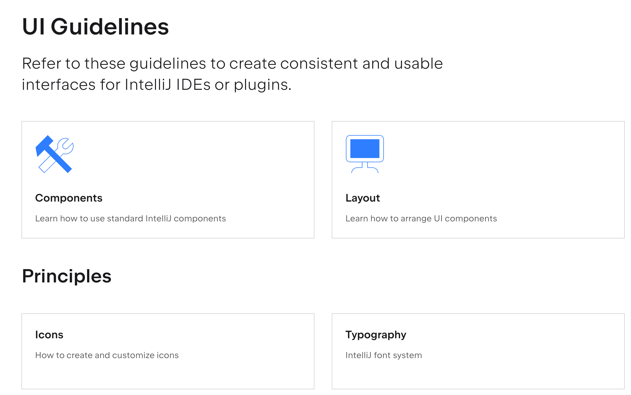Click the hammer head in Components icon
631x395 pixels.
tap(45, 145)
